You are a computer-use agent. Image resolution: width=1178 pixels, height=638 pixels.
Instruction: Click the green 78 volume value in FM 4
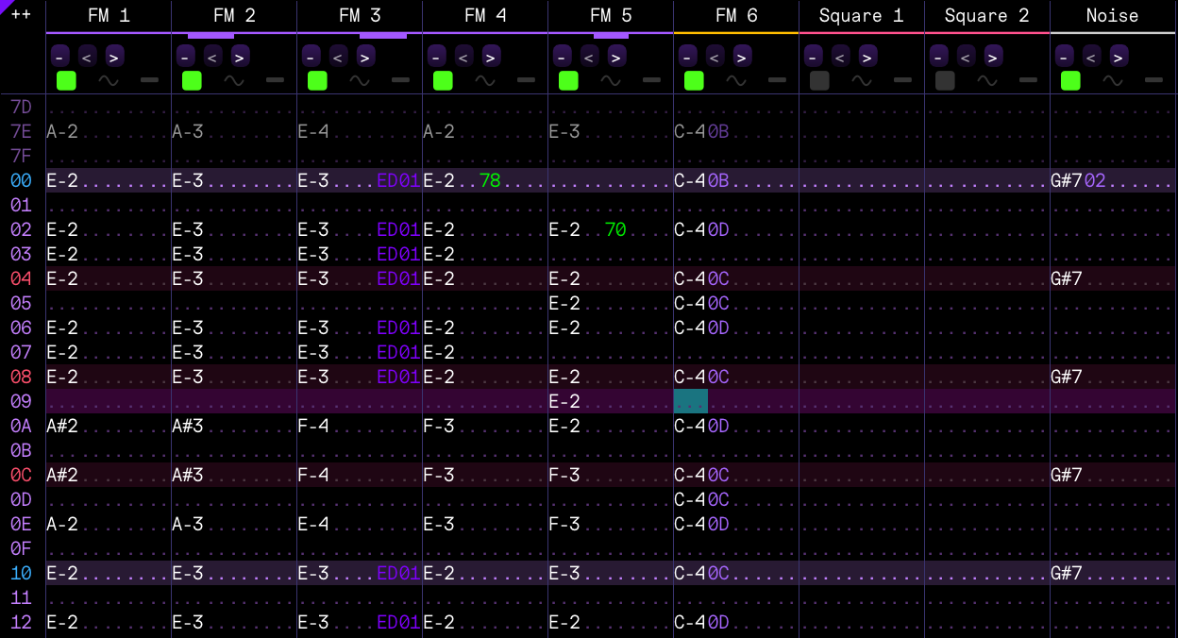(490, 180)
